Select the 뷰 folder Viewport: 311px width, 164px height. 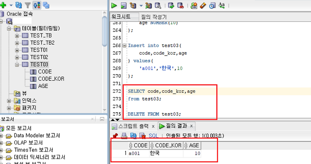pyautogui.click(x=24, y=93)
